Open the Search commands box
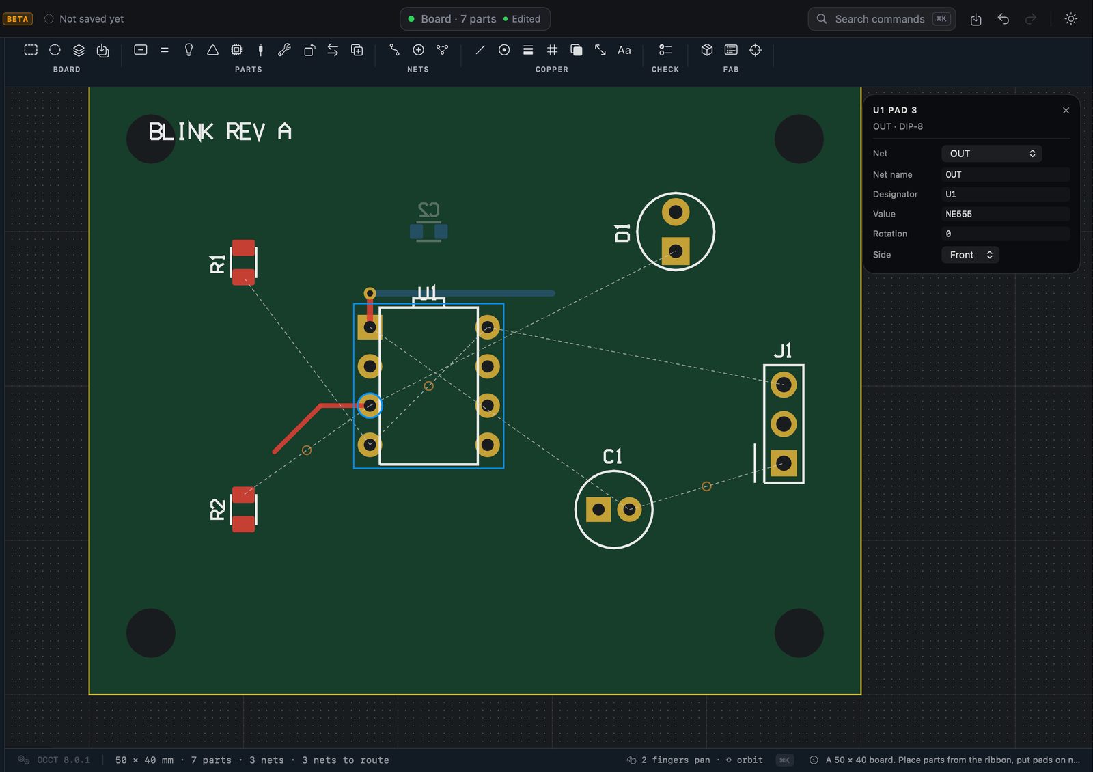 click(882, 19)
